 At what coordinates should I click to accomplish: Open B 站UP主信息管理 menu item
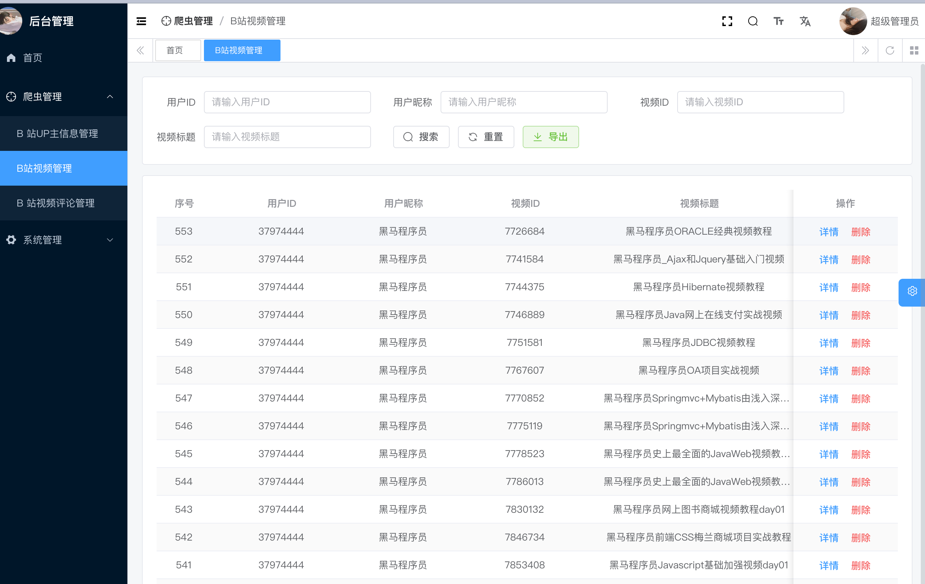point(64,133)
